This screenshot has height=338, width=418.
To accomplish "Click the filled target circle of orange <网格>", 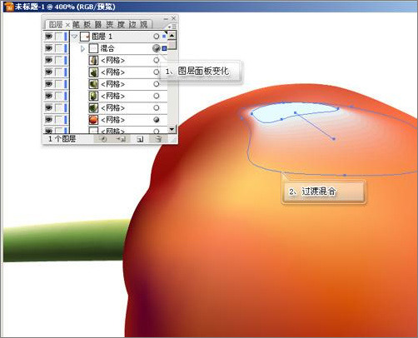I will coord(157,120).
